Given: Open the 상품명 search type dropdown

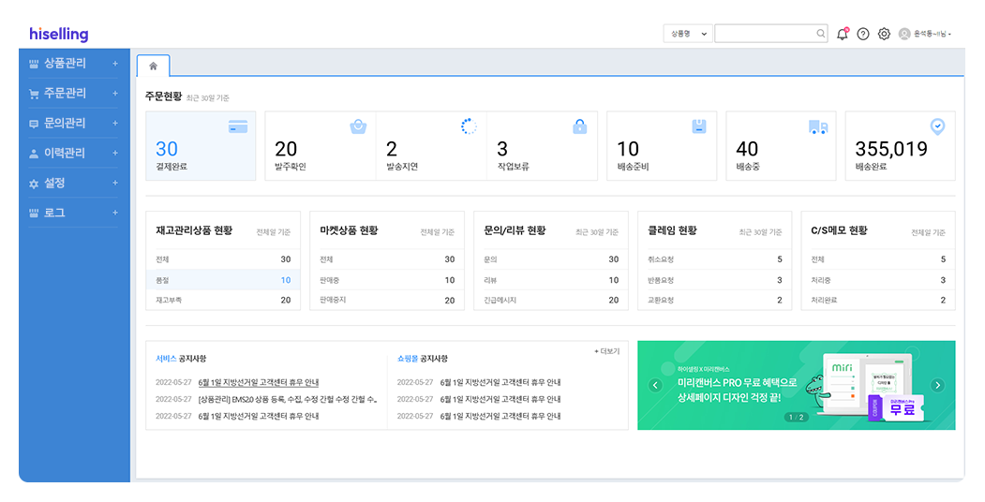Looking at the screenshot, I should (x=688, y=34).
